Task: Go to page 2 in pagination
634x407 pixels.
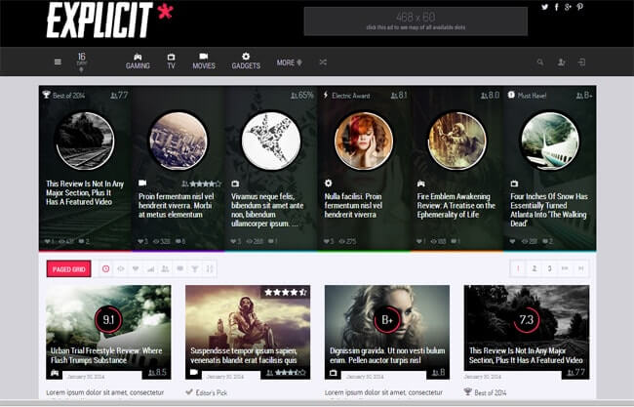Action: point(534,268)
